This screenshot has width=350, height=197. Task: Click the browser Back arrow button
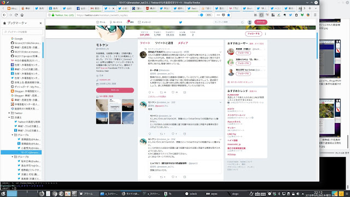coord(4,15)
